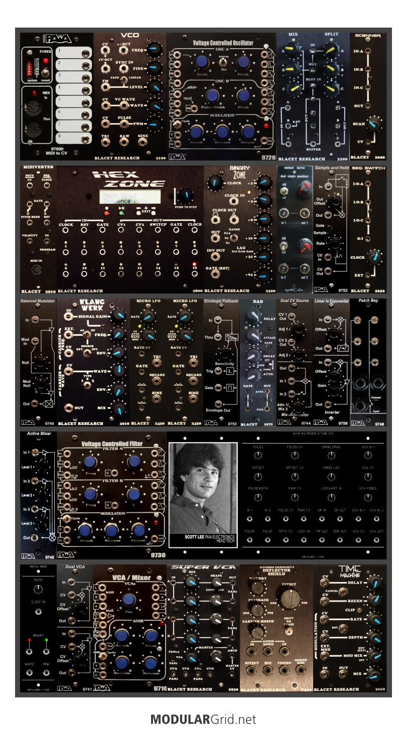Adjust the GRIND DRIVE knob on Wave Multipliers
The width and height of the screenshot is (407, 730).
point(331,455)
